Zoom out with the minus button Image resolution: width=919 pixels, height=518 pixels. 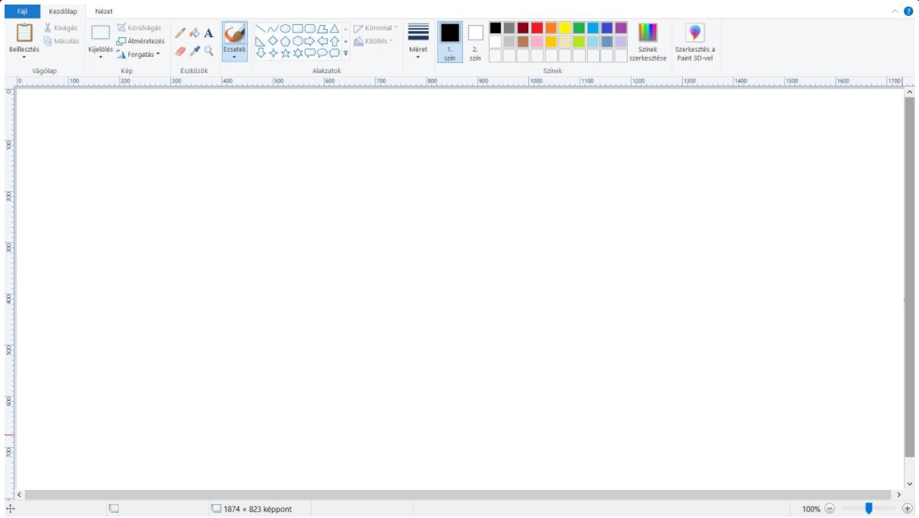829,509
